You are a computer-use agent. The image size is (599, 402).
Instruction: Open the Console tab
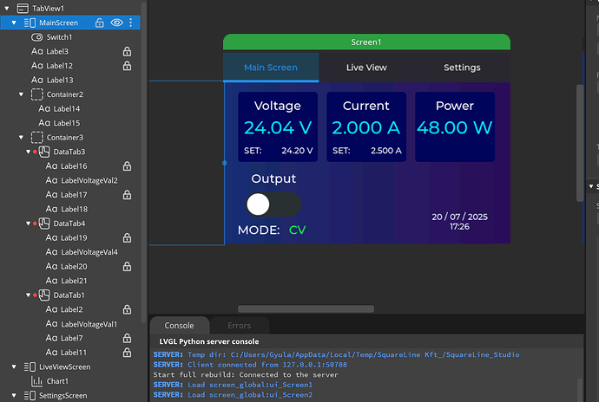(x=179, y=326)
